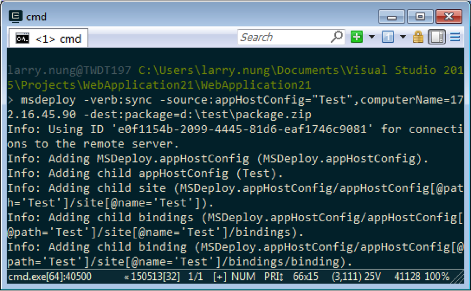Screen dimensions: 471x291
Task: Open the hamburger system menu icon
Action: click(455, 37)
